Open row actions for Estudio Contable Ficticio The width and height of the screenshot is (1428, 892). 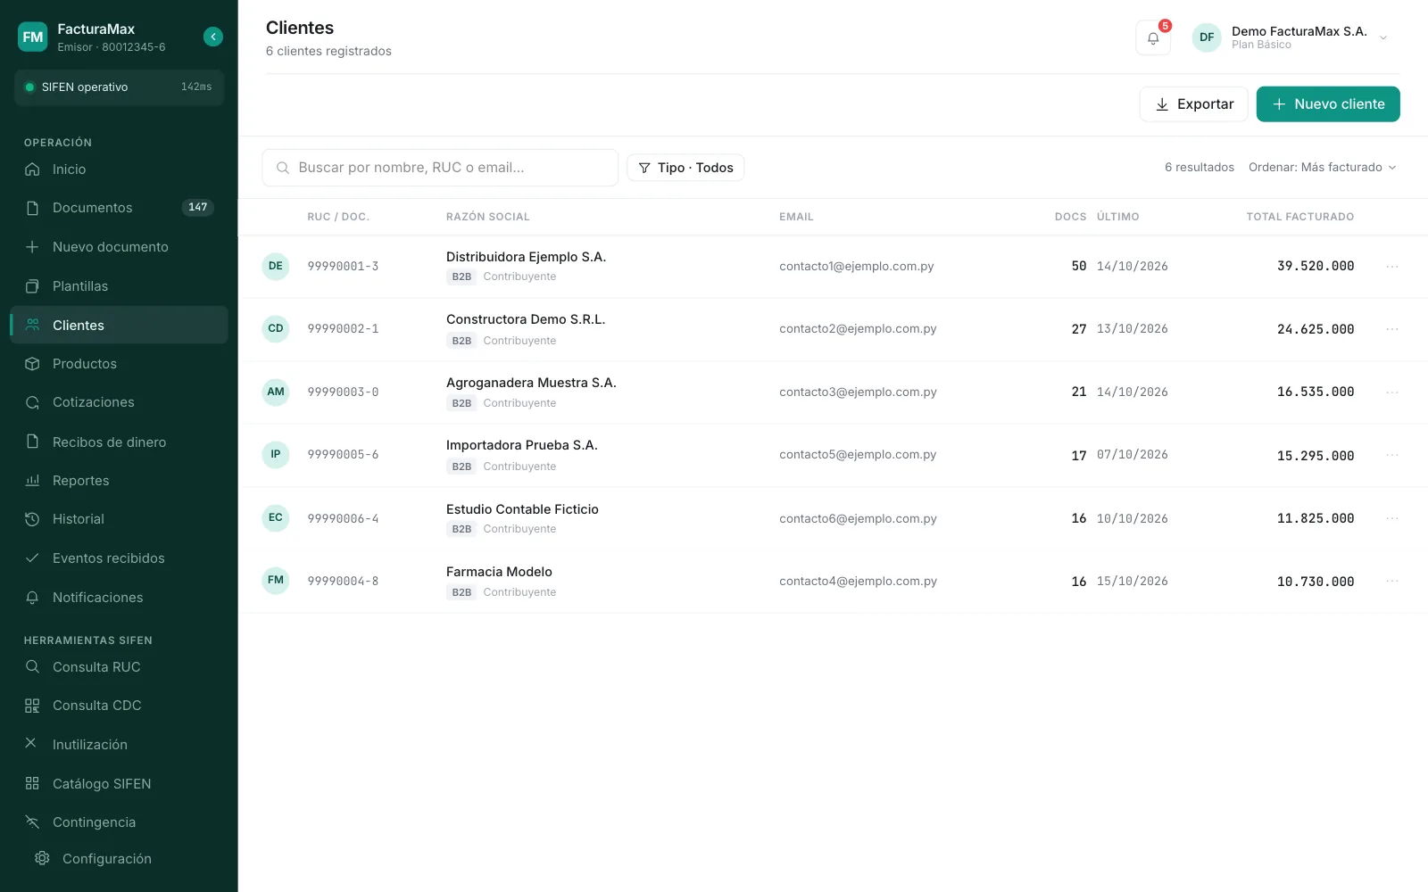click(1391, 518)
